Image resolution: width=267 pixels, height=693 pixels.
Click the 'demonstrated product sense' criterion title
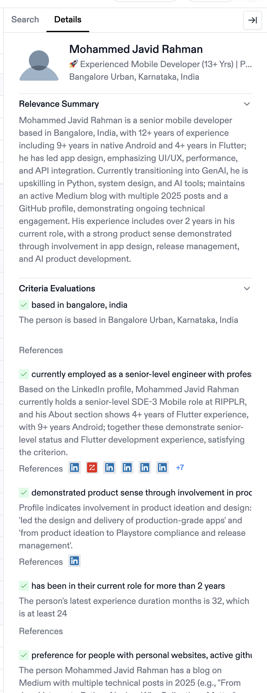(x=141, y=493)
